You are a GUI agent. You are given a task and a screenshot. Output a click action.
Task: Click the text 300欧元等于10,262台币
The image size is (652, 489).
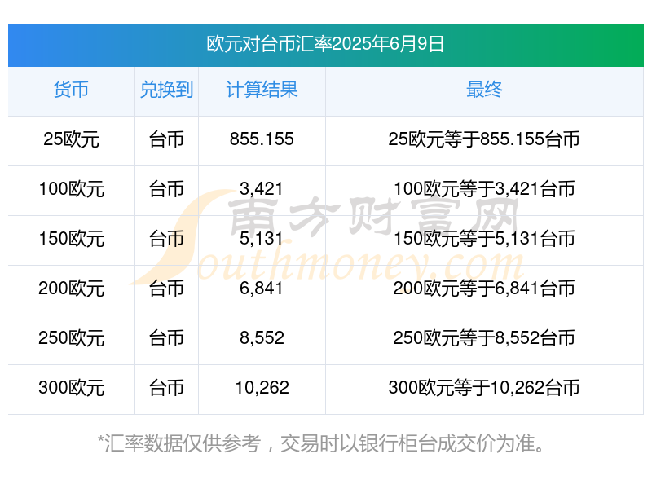pyautogui.click(x=484, y=388)
